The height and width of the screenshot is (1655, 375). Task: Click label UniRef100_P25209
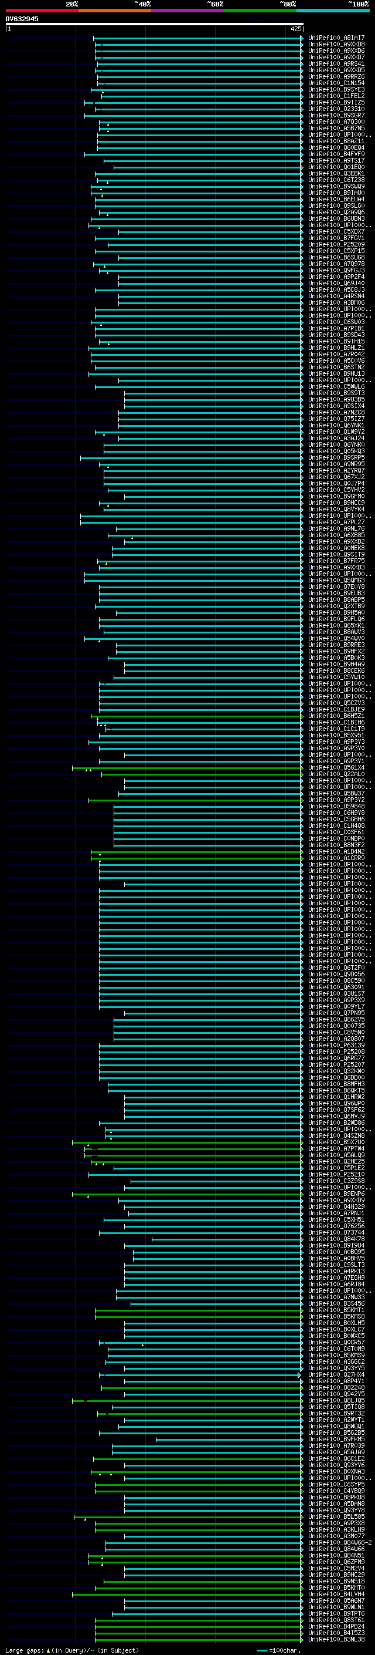pyautogui.click(x=336, y=245)
